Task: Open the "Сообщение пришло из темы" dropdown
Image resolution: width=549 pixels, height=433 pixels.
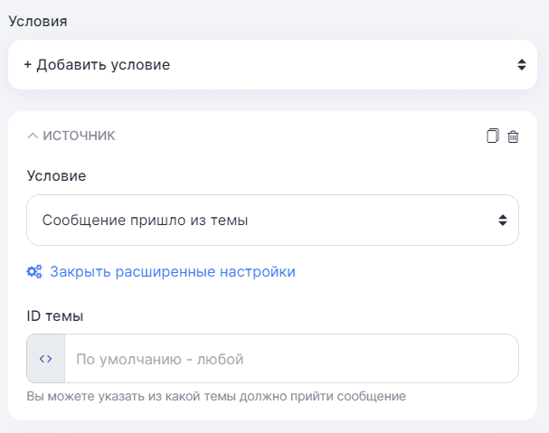Action: tap(272, 221)
